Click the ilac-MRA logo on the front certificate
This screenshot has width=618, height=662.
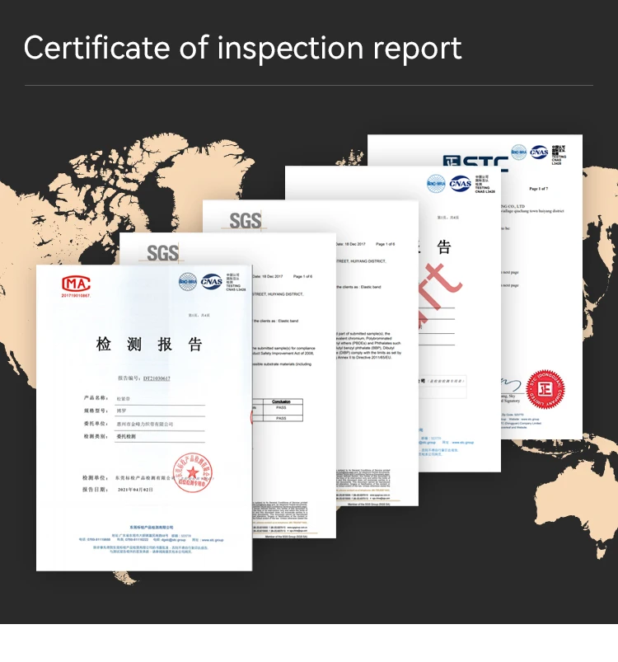[x=188, y=282]
